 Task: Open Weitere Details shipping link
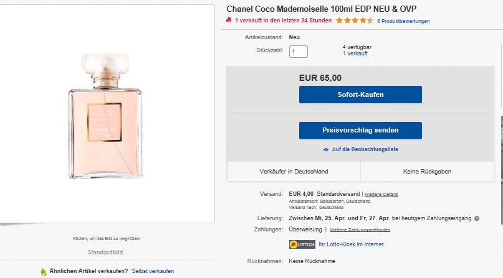(381, 194)
